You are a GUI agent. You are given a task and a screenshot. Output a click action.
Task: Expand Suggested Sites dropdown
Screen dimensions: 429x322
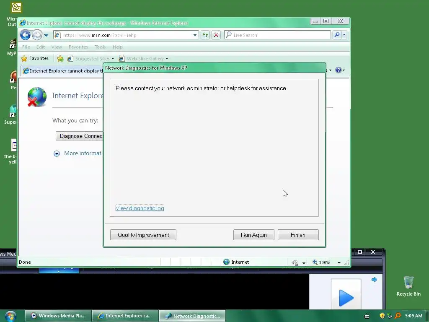coord(113,59)
